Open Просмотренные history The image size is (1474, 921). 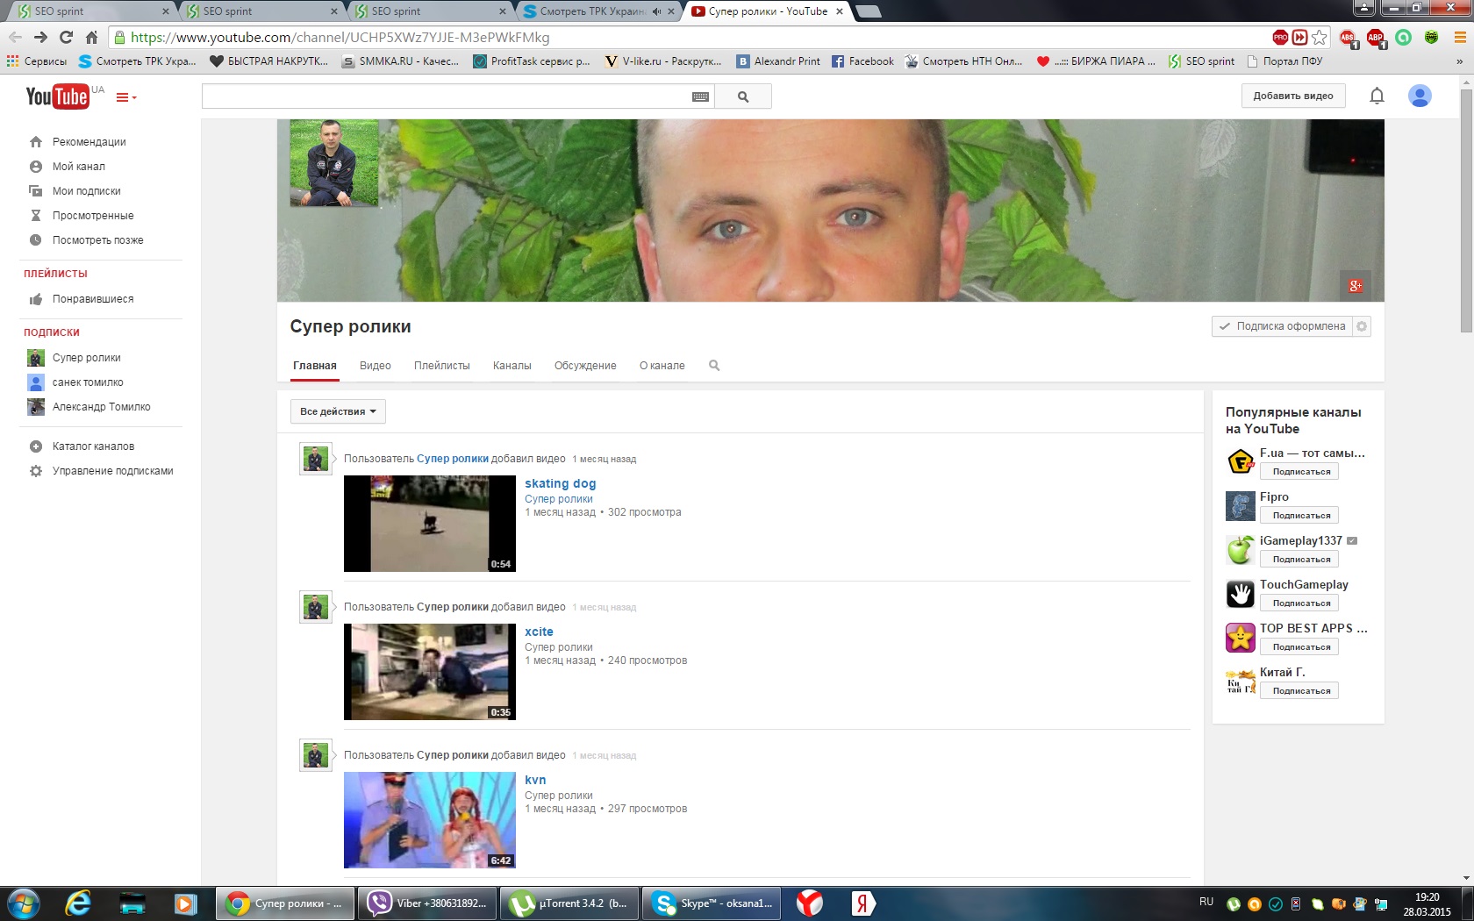point(93,216)
